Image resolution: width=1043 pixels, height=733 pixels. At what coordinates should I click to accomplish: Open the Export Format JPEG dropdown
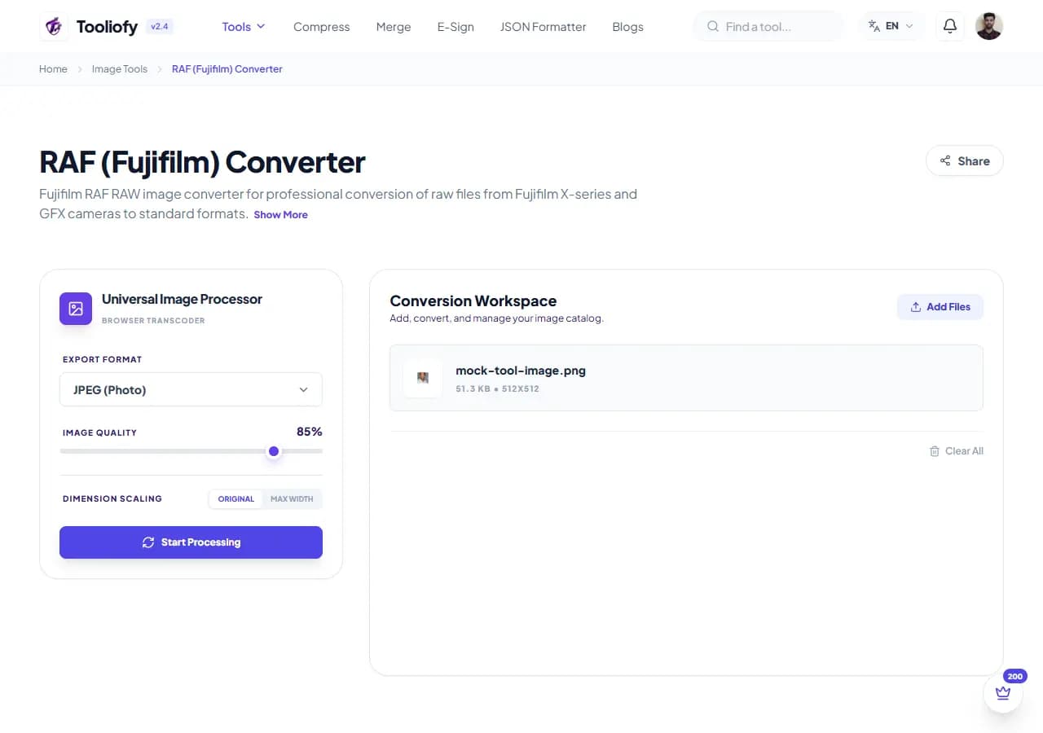click(x=191, y=389)
